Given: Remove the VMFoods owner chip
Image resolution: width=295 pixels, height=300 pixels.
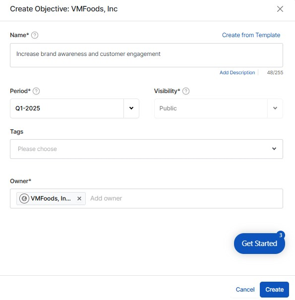Looking at the screenshot, I should [79, 199].
